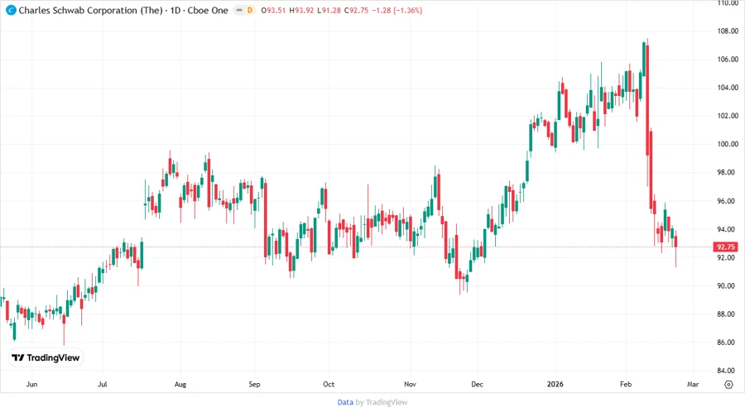Click the 'Aug' time axis label
745x412 pixels.
point(180,384)
